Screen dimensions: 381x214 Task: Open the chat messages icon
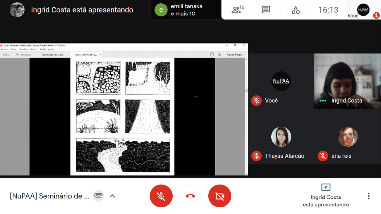266,10
